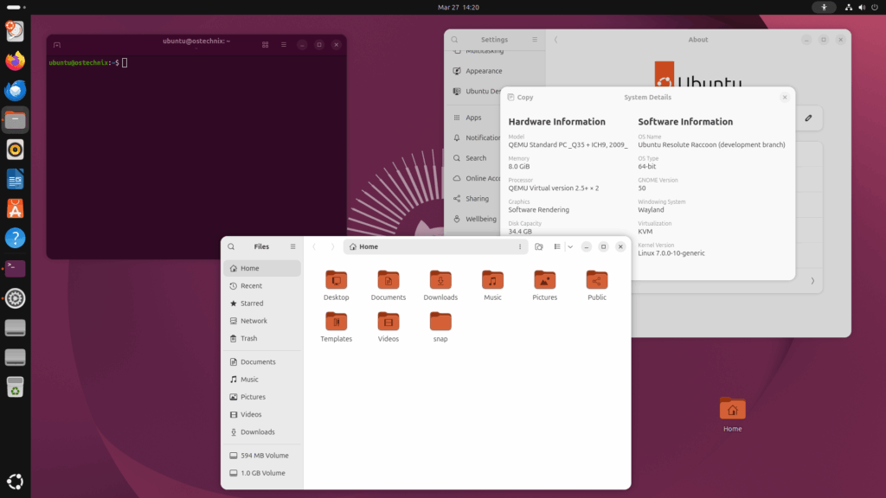Select Apps in Settings

pyautogui.click(x=475, y=118)
